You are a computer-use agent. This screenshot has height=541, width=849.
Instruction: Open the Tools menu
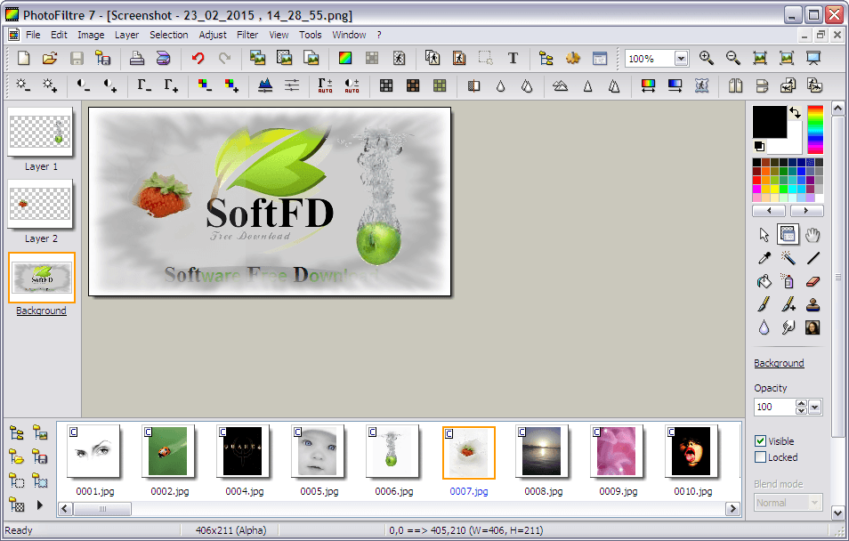tap(311, 35)
